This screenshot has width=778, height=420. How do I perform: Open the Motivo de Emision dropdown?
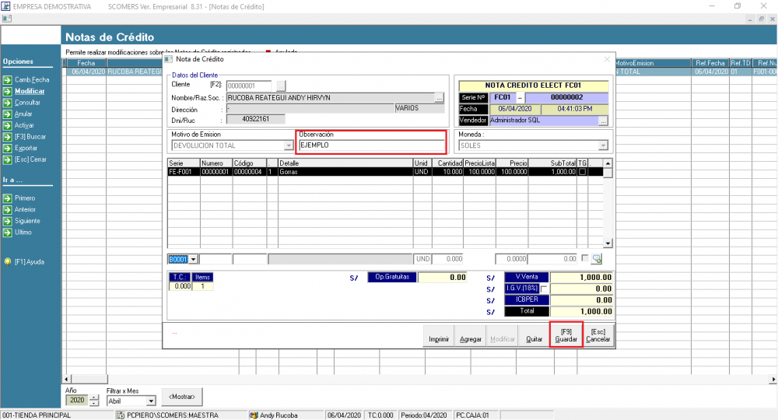tap(289, 145)
